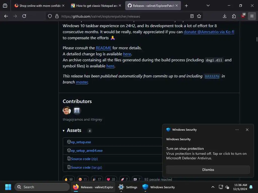Show site security info via padlock icon
Viewport: 258px width, 193px height.
[57, 16]
